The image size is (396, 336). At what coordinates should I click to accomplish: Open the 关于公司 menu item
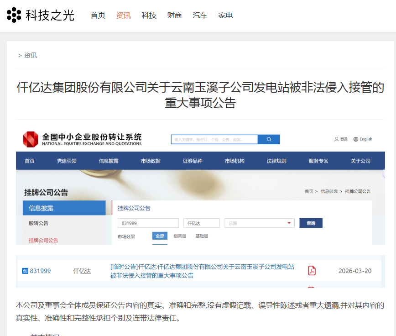(x=360, y=161)
